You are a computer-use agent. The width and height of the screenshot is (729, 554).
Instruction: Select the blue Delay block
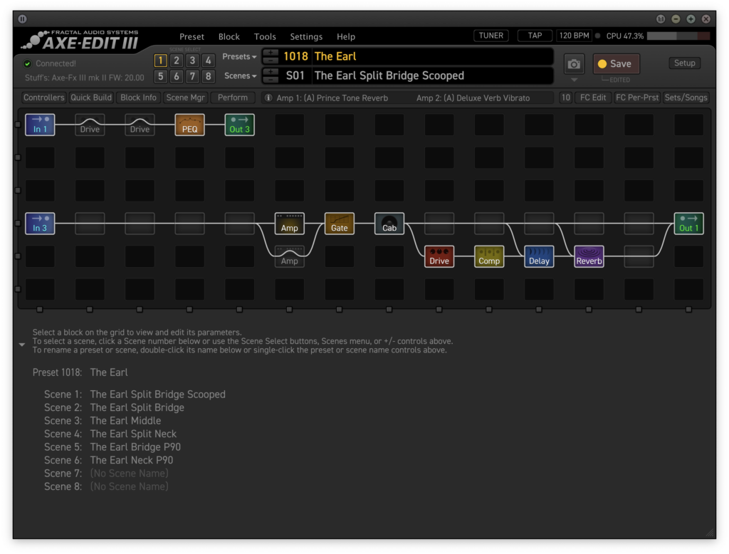coord(539,256)
